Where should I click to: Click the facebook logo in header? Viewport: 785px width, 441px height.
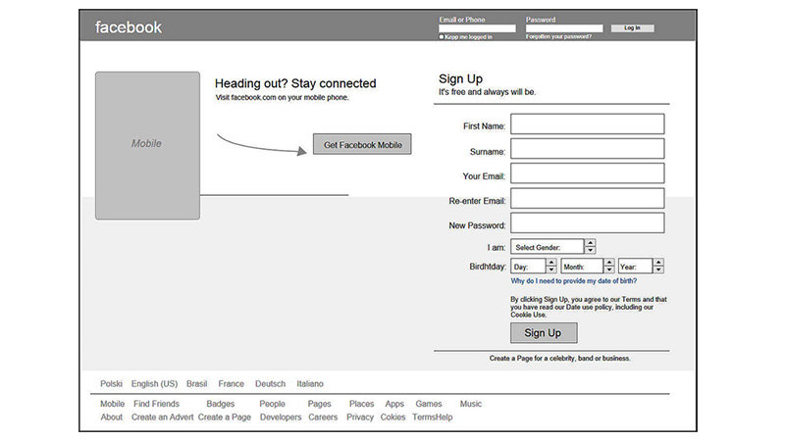[x=129, y=27]
